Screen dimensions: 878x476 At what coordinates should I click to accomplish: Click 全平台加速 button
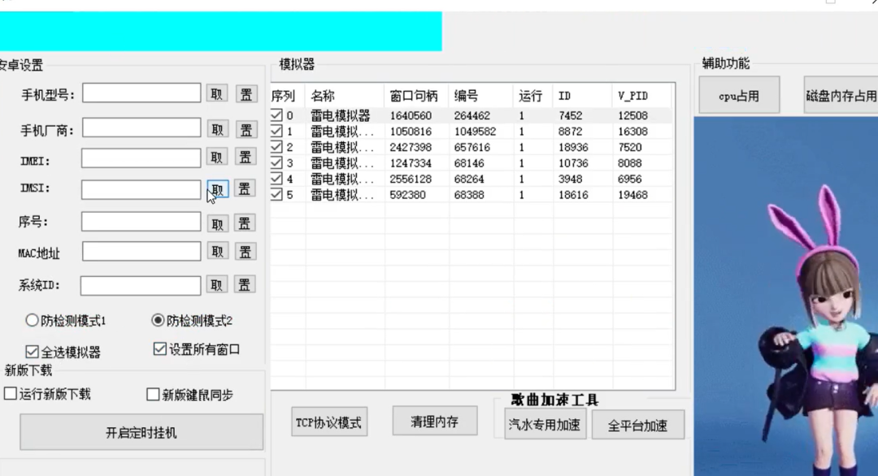pos(638,425)
